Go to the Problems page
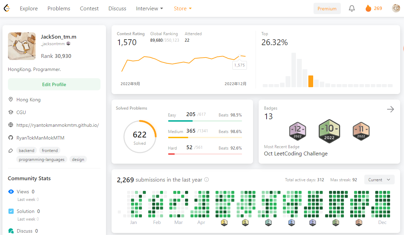 [59, 9]
